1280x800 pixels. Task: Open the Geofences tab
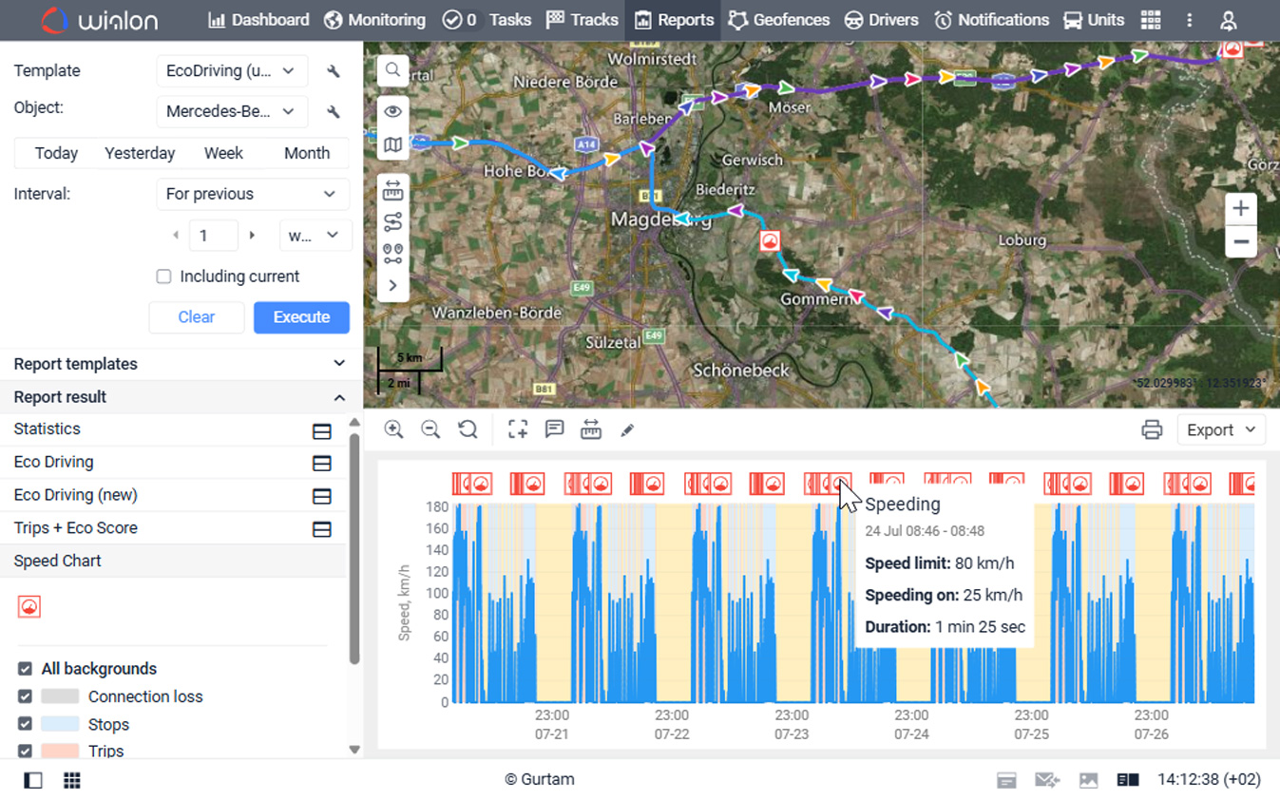779,20
